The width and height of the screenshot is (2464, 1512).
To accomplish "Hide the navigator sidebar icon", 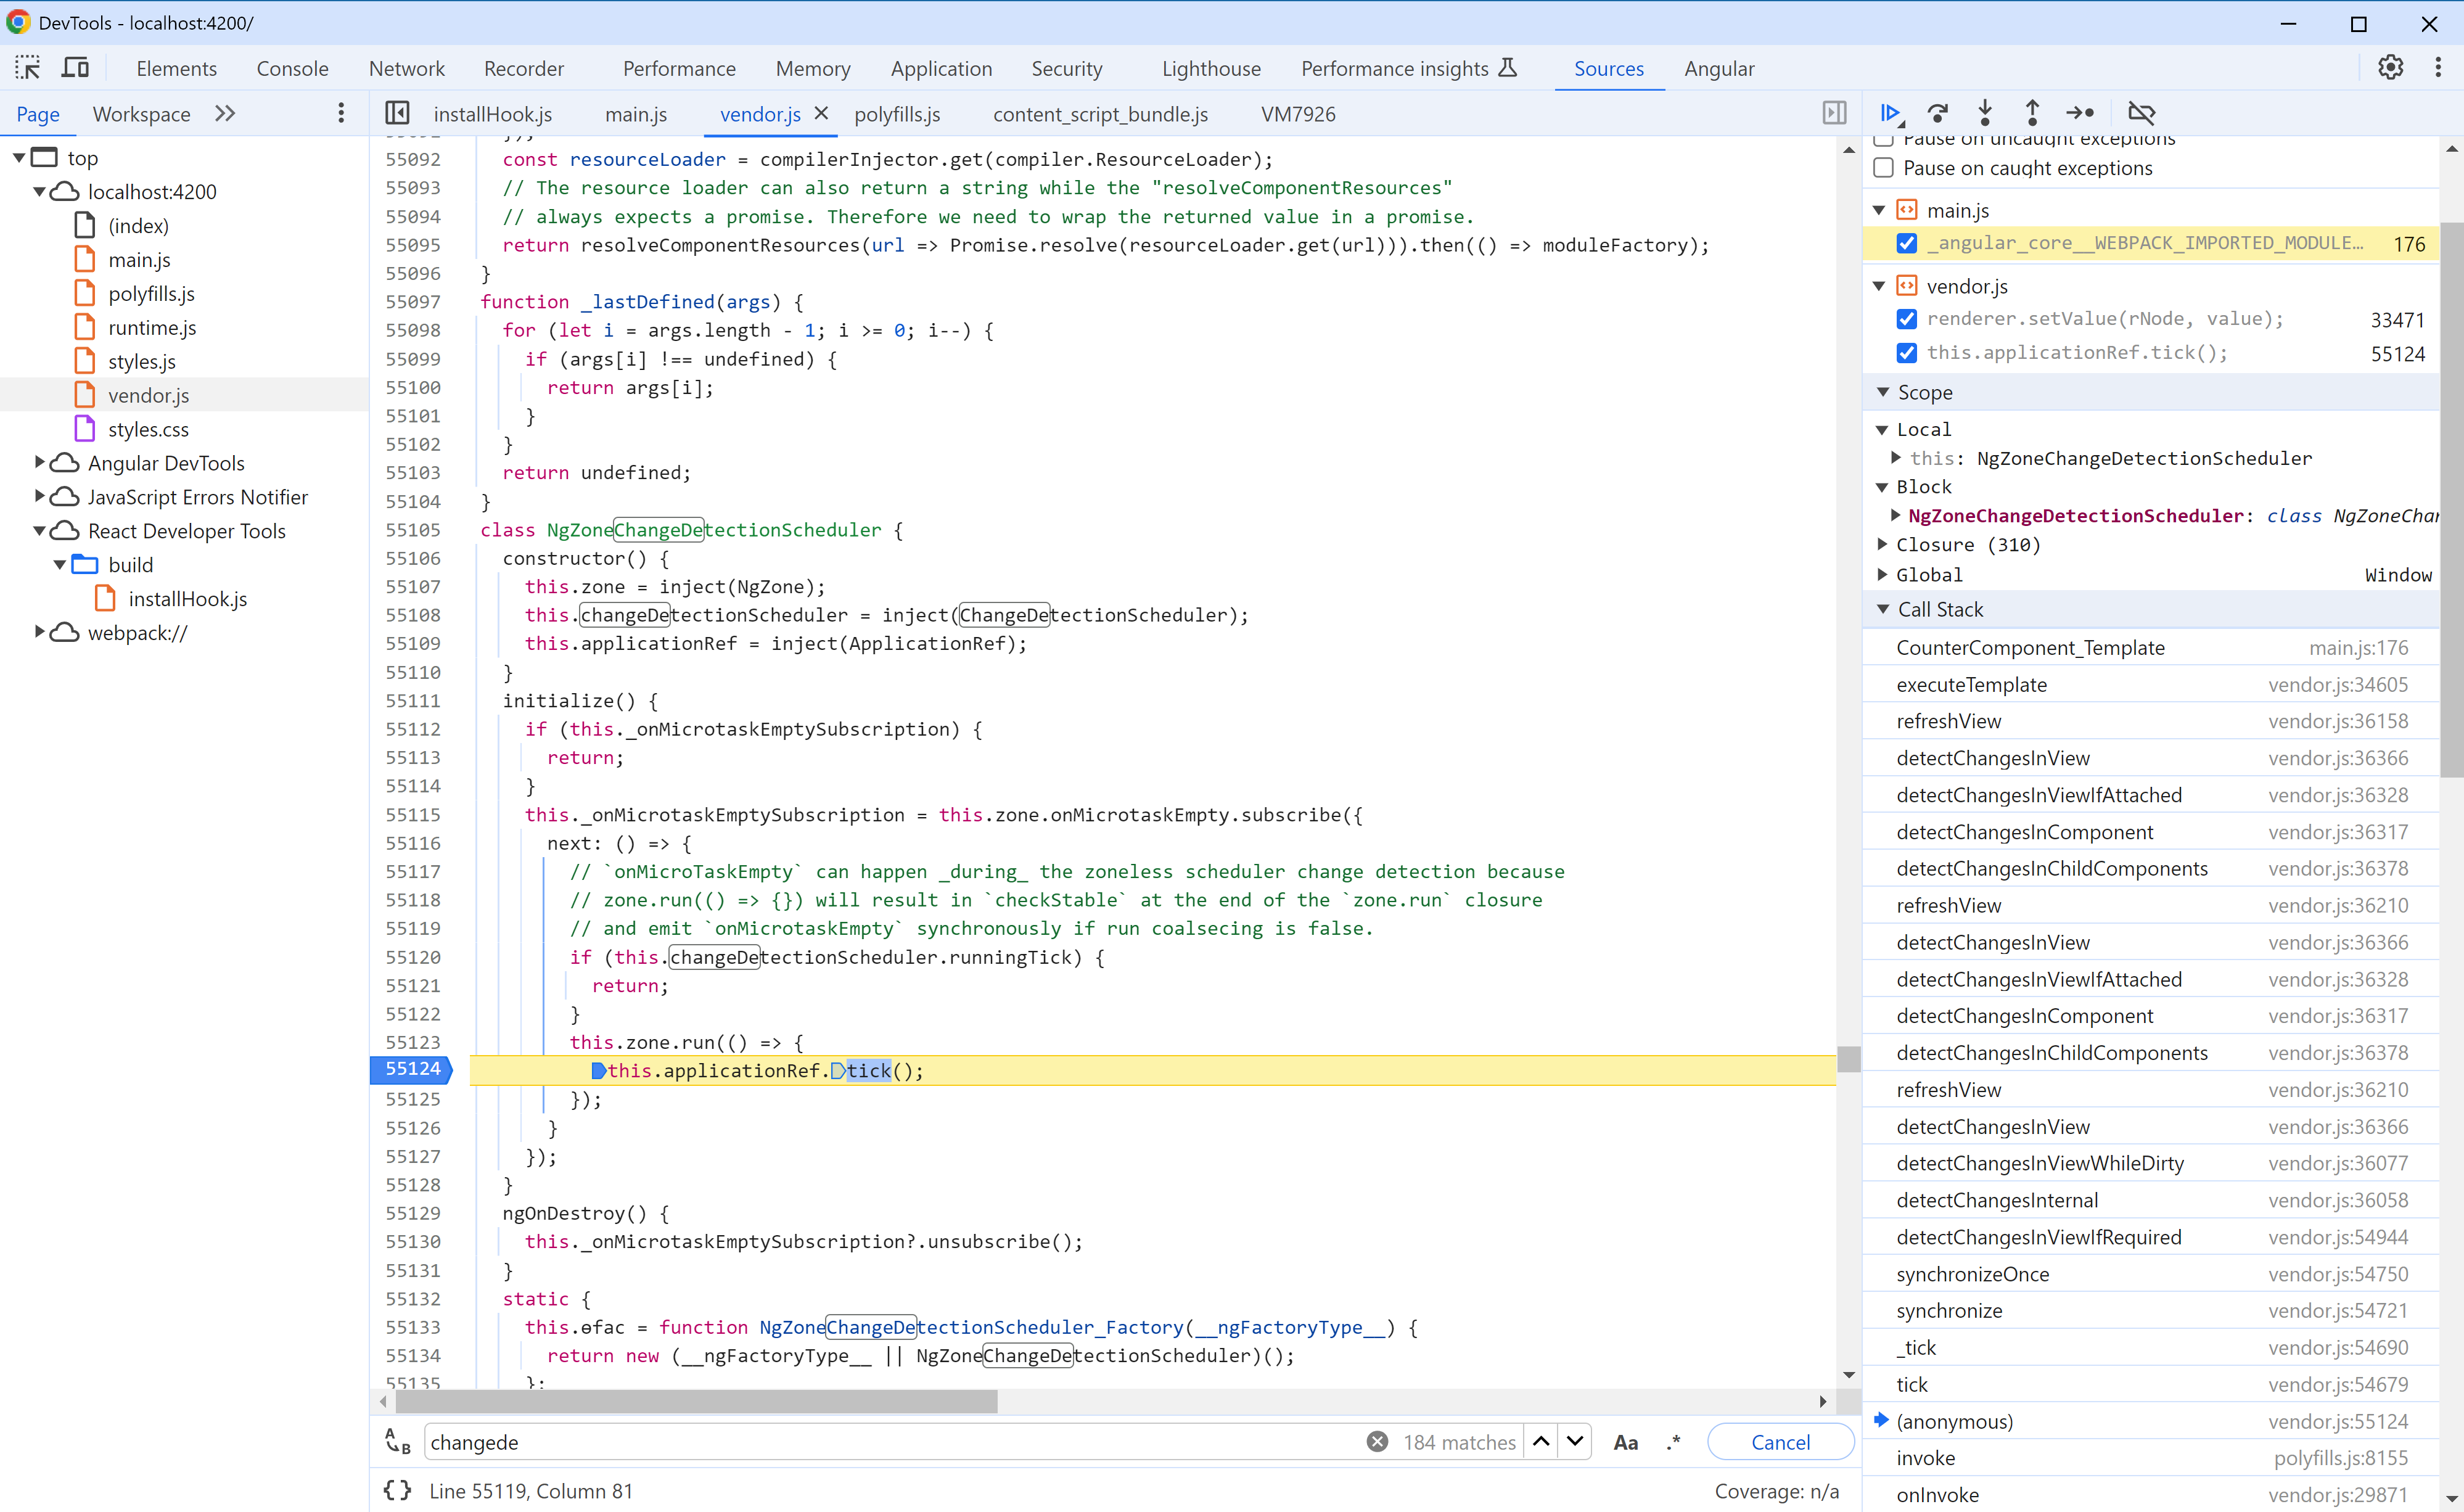I will 397,113.
